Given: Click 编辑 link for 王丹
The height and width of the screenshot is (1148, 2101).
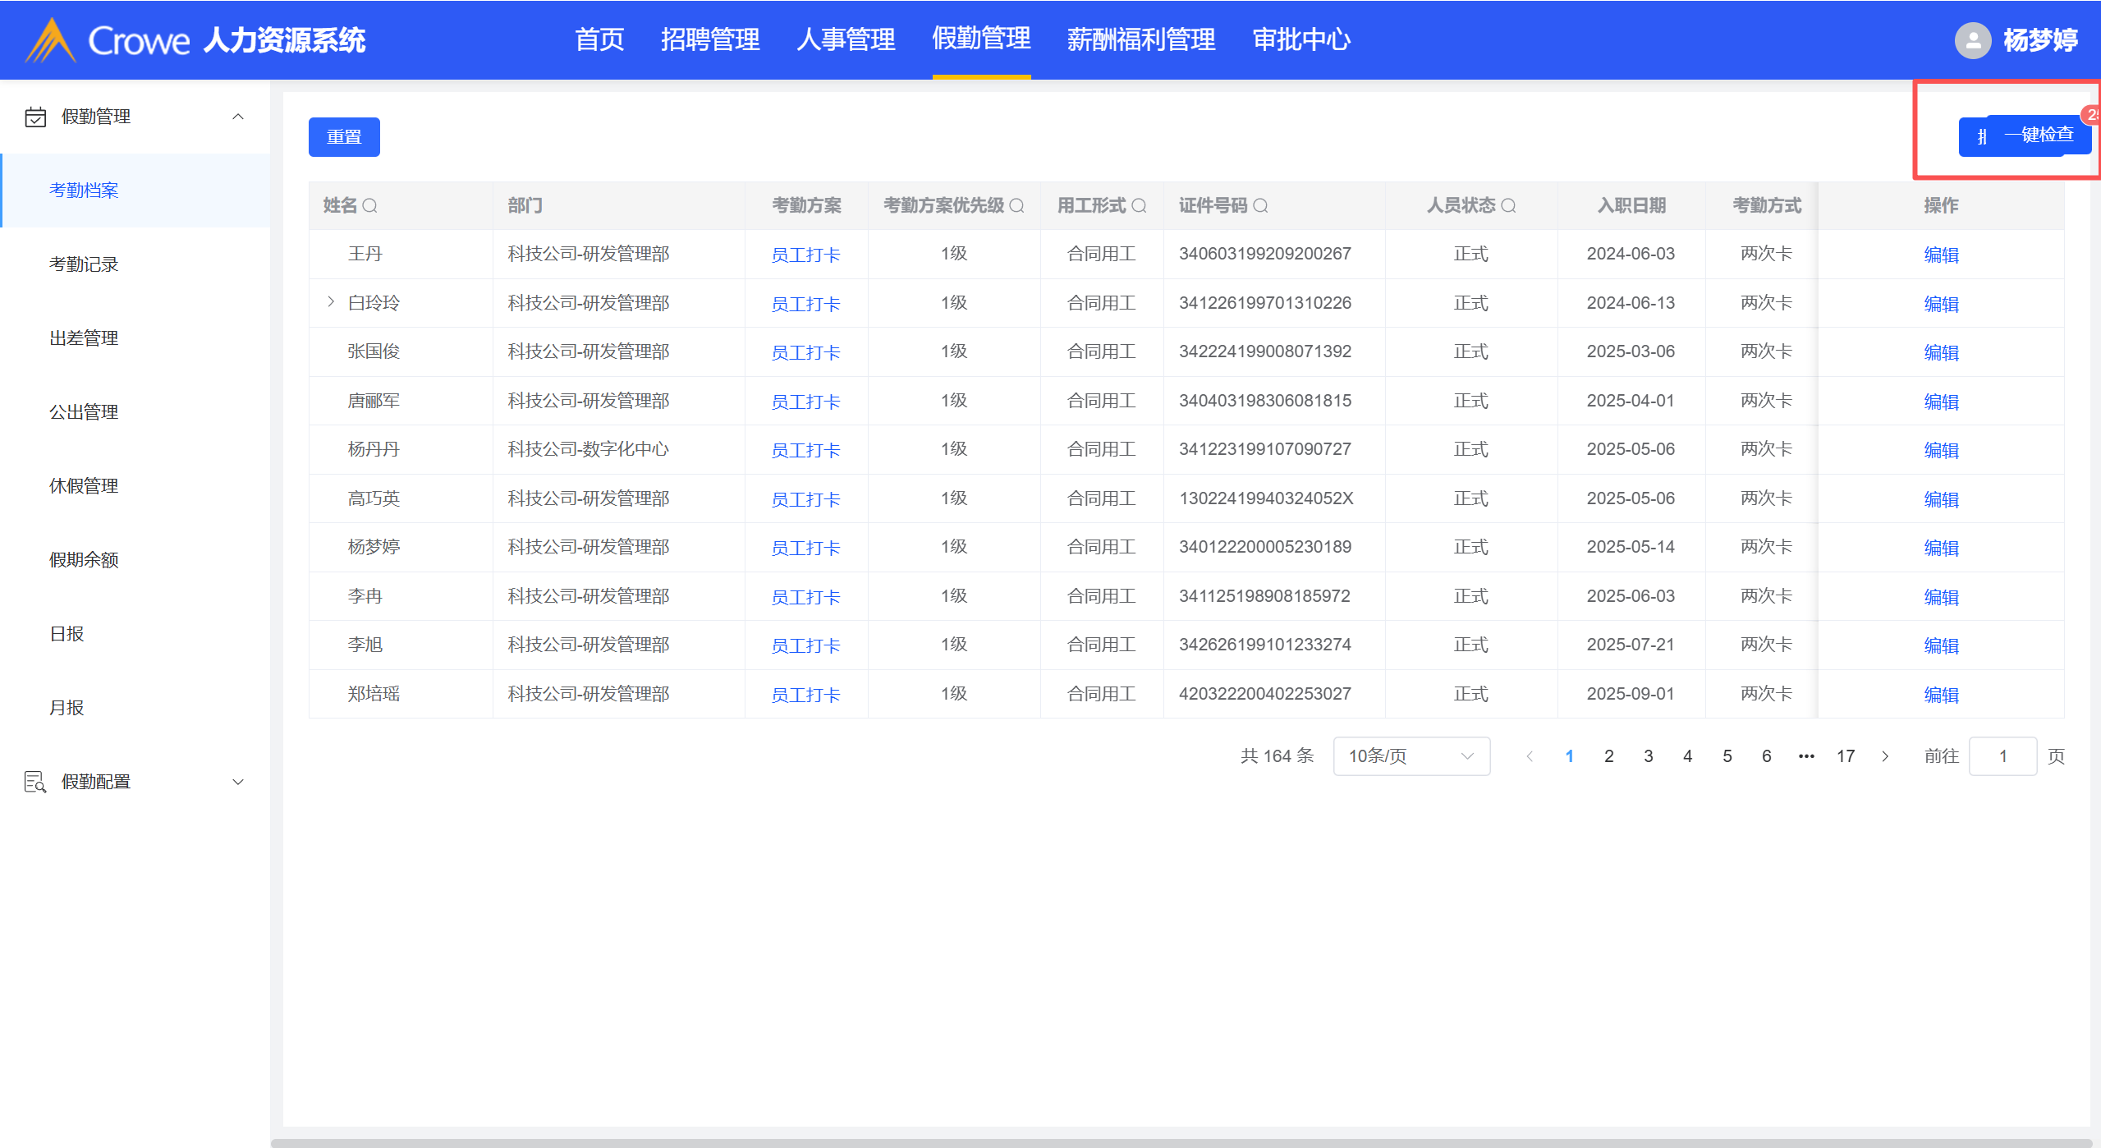Looking at the screenshot, I should click(1941, 255).
